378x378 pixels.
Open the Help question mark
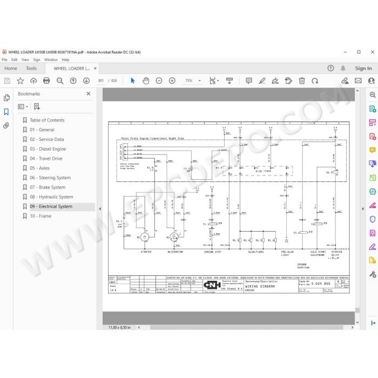[x=330, y=68]
